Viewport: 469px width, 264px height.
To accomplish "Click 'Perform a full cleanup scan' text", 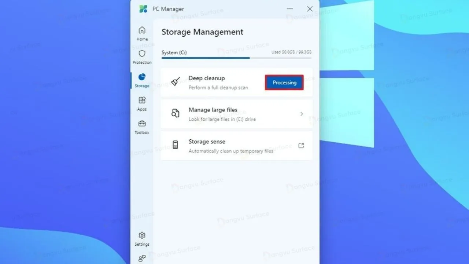I will (218, 88).
